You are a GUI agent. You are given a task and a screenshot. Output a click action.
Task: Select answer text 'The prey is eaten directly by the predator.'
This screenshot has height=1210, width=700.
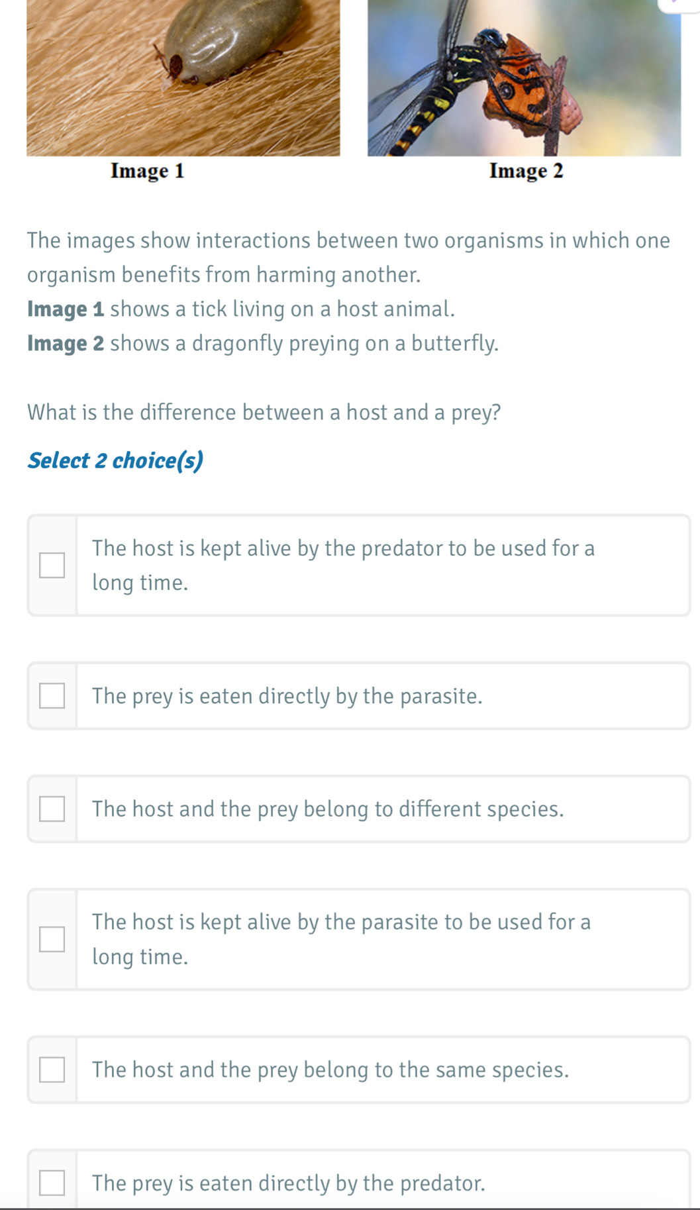[289, 1183]
